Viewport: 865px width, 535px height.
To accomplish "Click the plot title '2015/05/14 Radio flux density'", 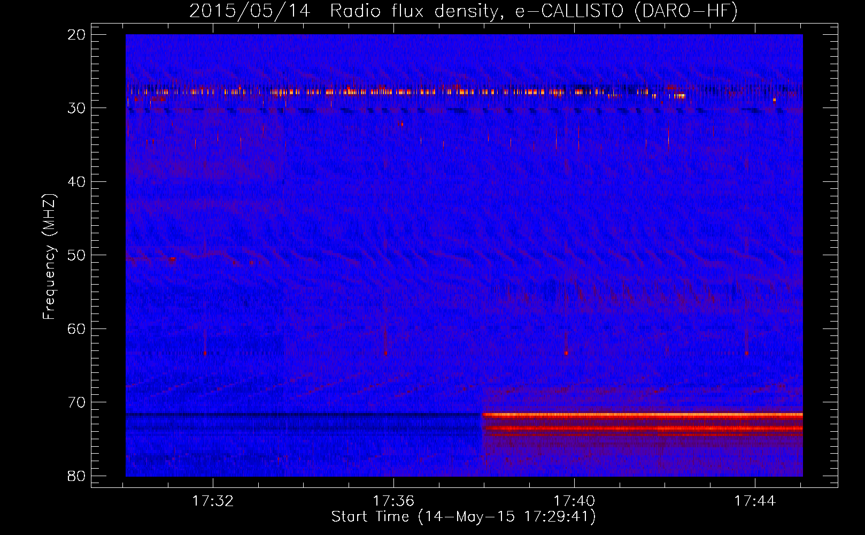I will [x=344, y=11].
